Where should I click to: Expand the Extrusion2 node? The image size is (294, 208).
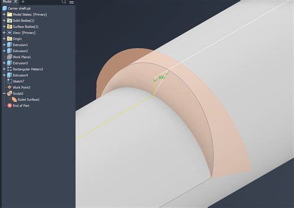4,51
